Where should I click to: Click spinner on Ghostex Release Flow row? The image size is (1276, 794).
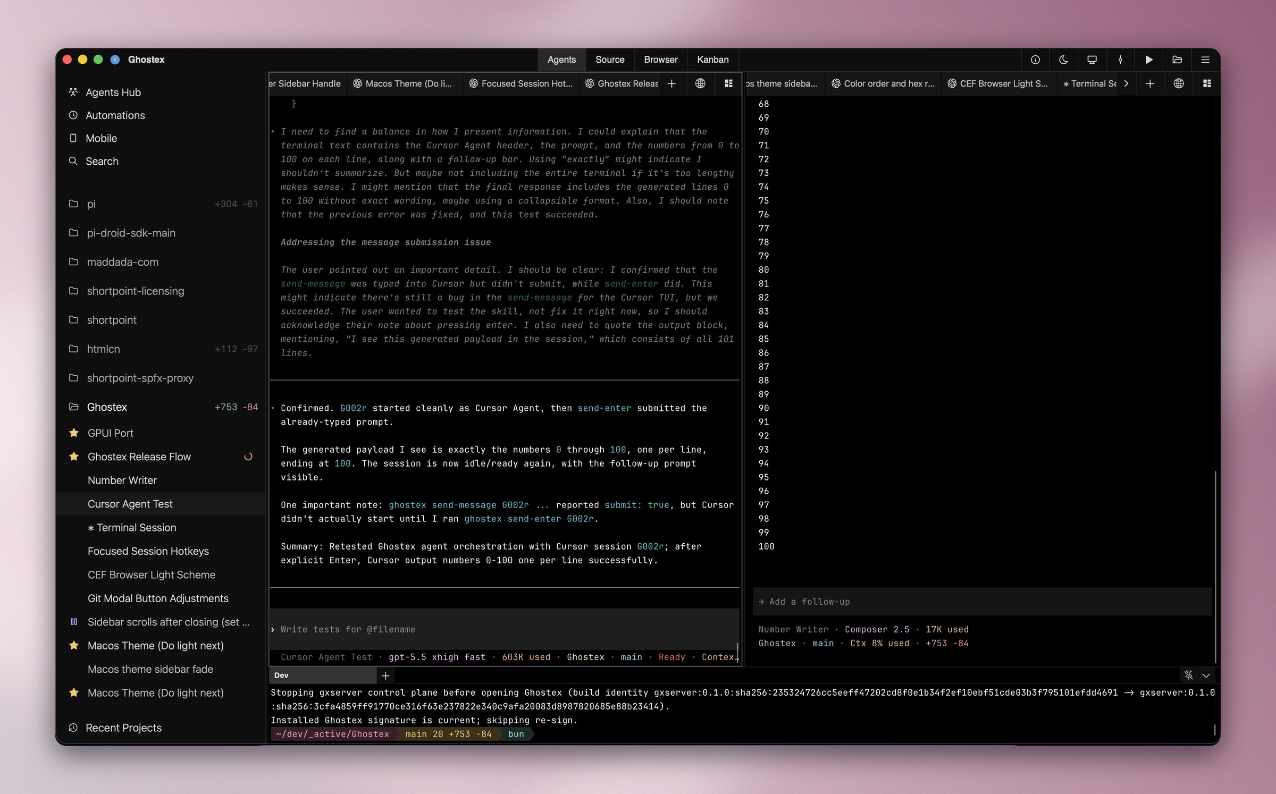[248, 457]
